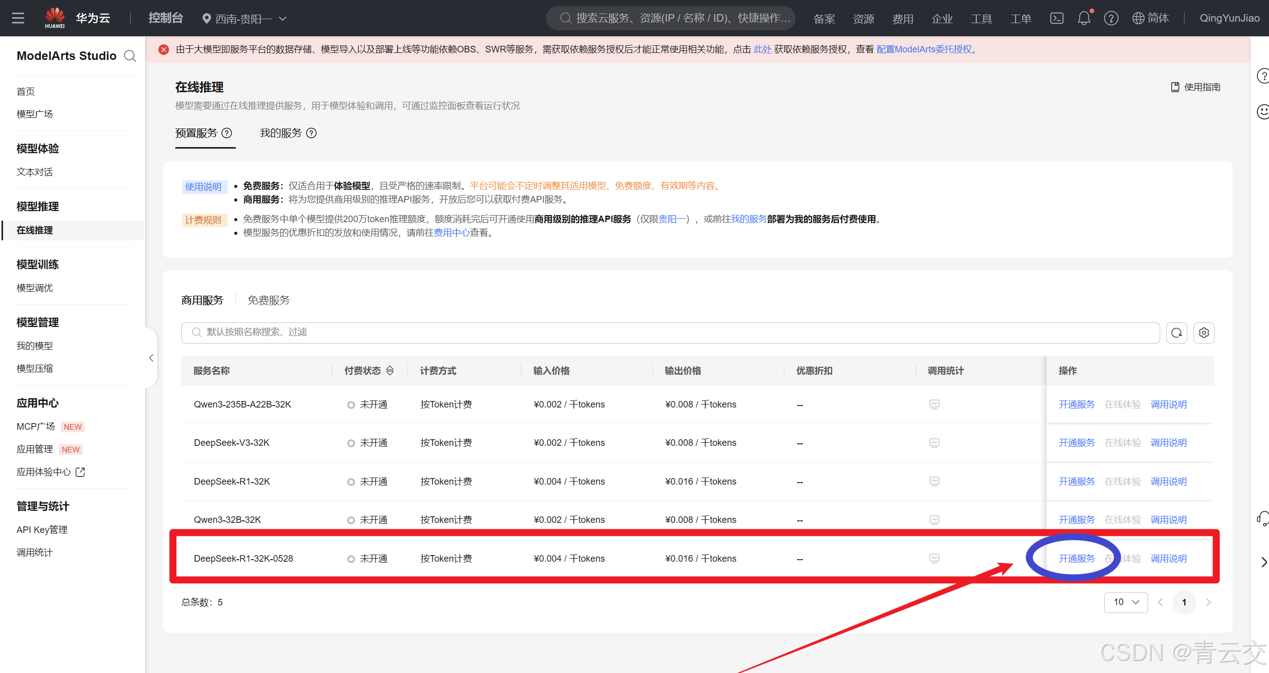
Task: Click the feedback smiley icon
Action: (x=1263, y=112)
